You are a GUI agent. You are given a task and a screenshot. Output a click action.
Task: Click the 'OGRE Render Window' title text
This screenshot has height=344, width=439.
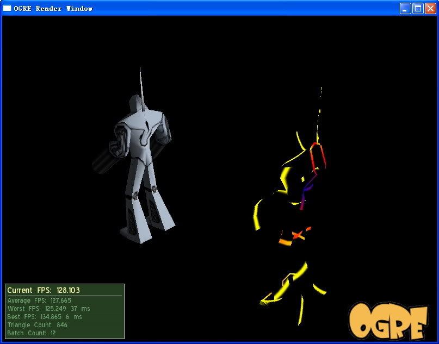[53, 9]
